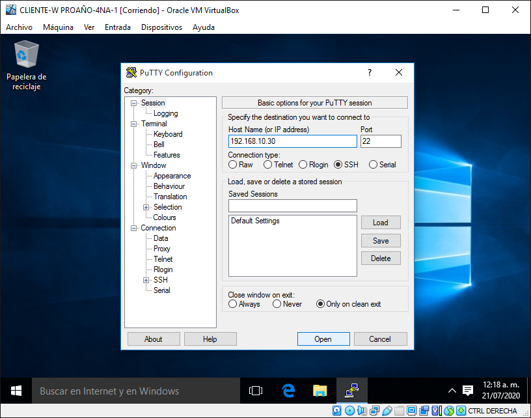Click the About button

tap(154, 339)
